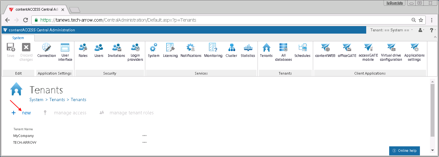Open a new browser tab
Viewport: 439px width, 157px height.
(74, 10)
